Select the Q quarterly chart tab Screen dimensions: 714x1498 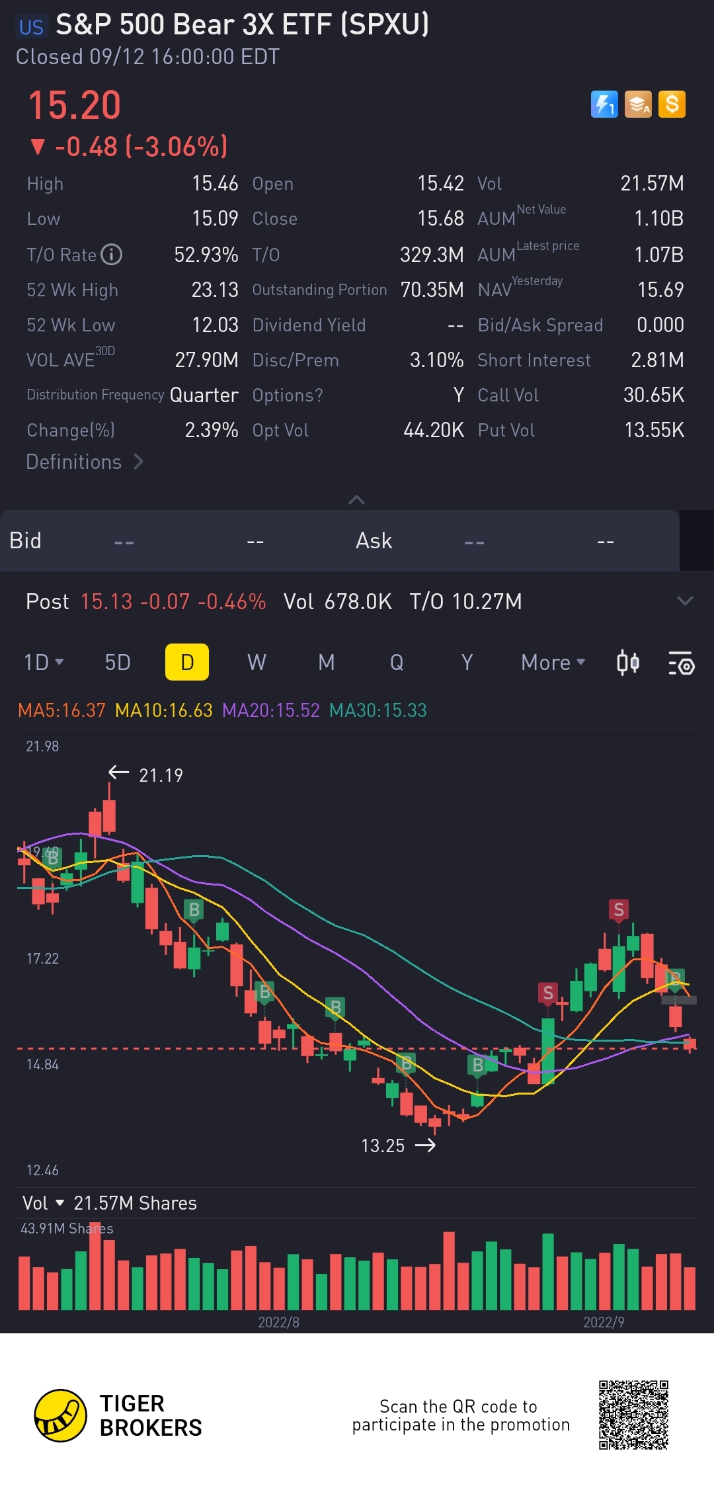397,662
